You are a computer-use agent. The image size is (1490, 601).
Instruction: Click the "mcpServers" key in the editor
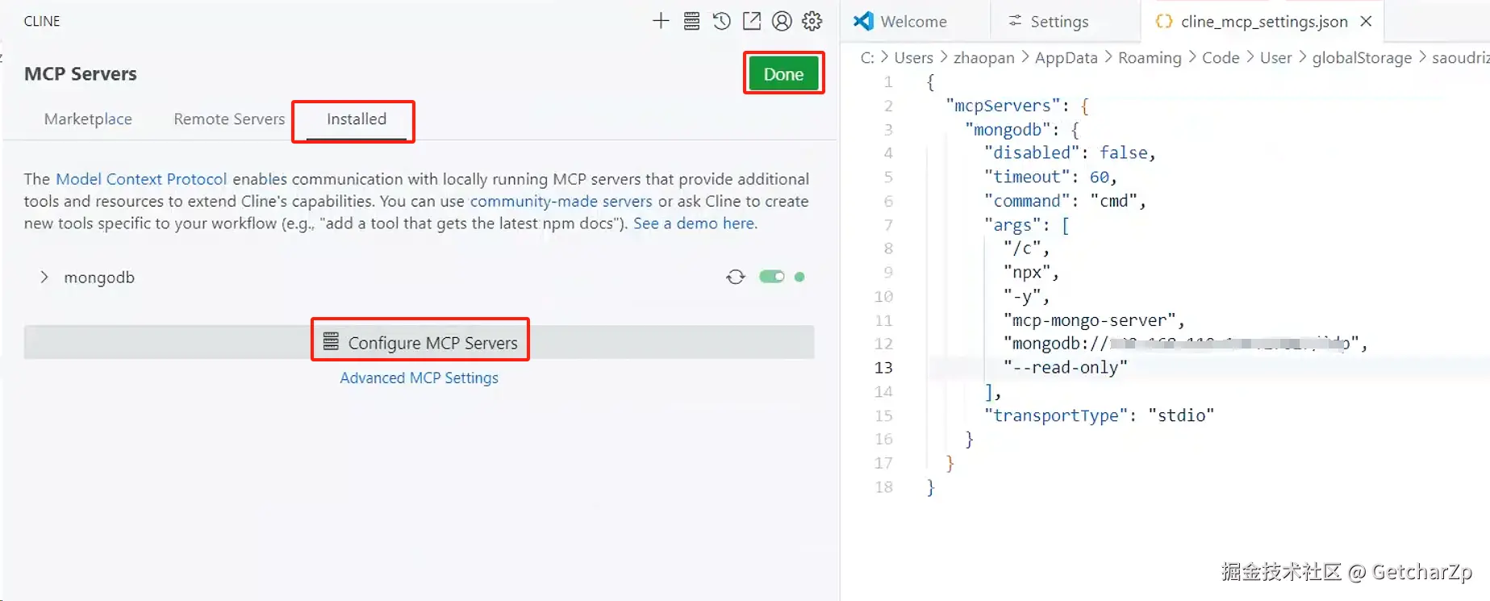pos(1003,106)
